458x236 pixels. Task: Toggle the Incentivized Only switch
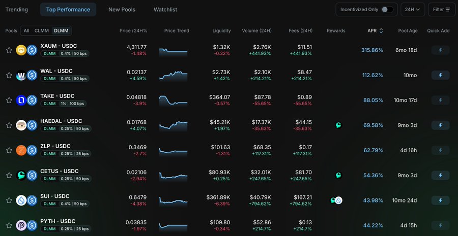387,10
